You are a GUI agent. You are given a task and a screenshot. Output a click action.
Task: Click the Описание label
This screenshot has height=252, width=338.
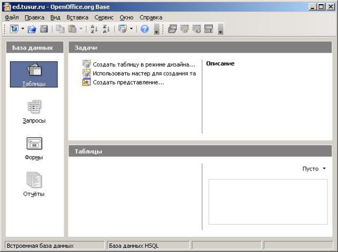(x=220, y=64)
